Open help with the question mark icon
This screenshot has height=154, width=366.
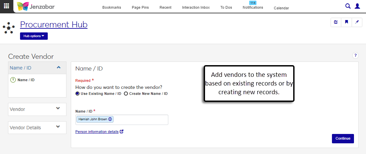click(x=355, y=55)
